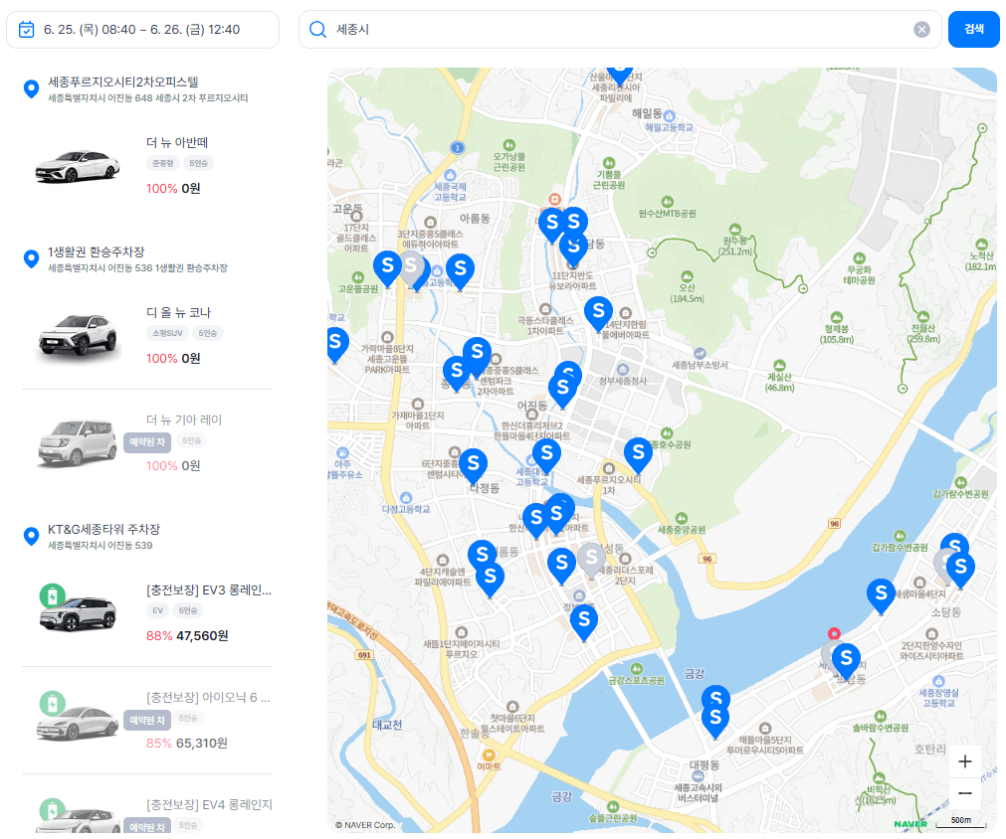The height and width of the screenshot is (839, 1006).
Task: Click the 88% 47,560원 price
Action: click(187, 636)
